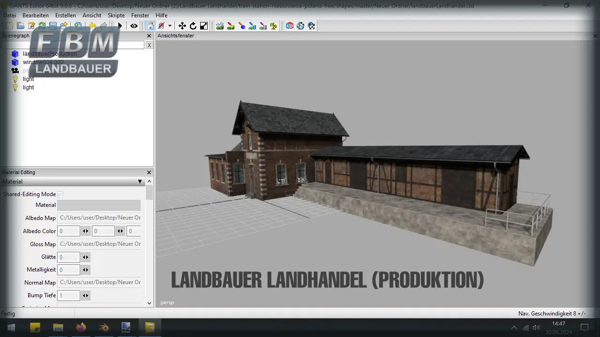Activate the foliage paint brush icon
The width and height of the screenshot is (600, 337).
[242, 26]
